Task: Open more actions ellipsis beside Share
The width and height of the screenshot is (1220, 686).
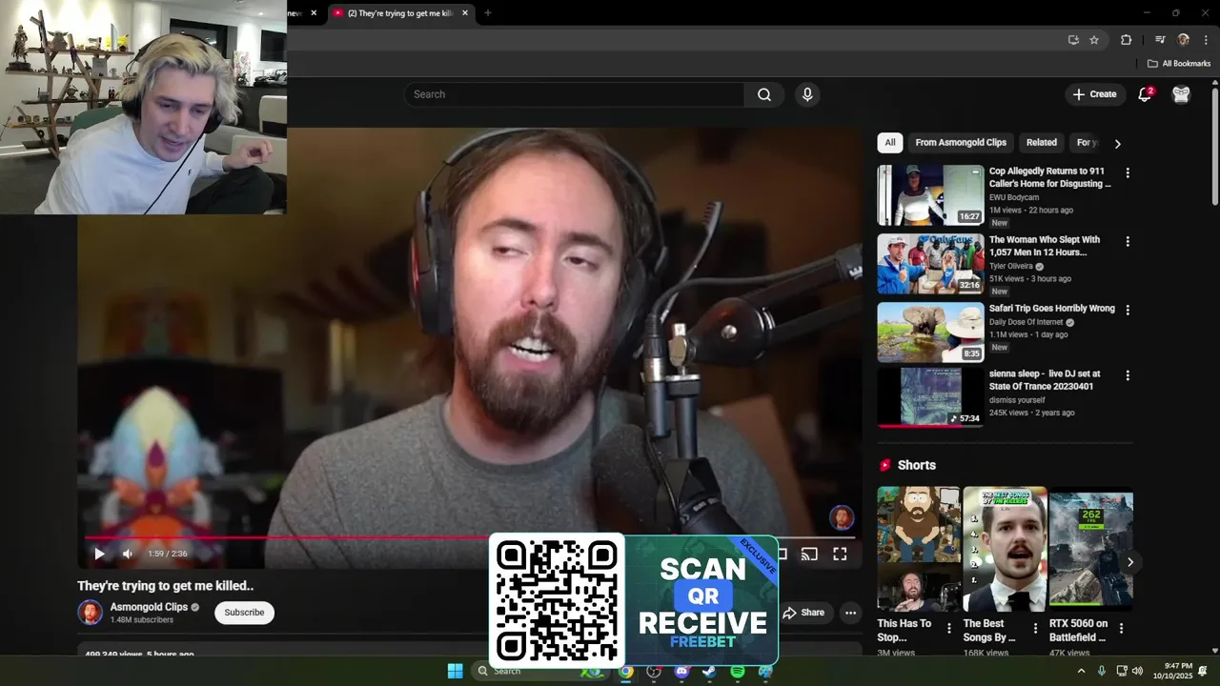Action: tap(850, 613)
